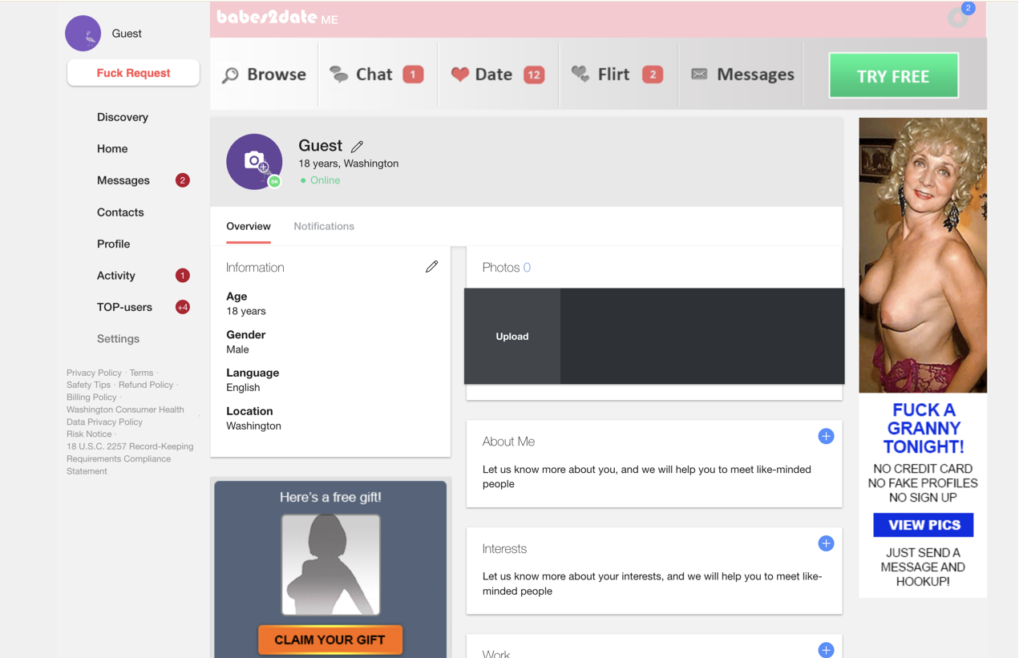Open 18 U.S.C. 2257 Compliance Statement link
1019x658 pixels.
[130, 458]
